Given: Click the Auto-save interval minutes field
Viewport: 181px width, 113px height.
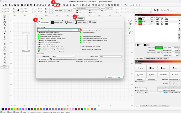Looking at the screenshot, I should point(75,30).
